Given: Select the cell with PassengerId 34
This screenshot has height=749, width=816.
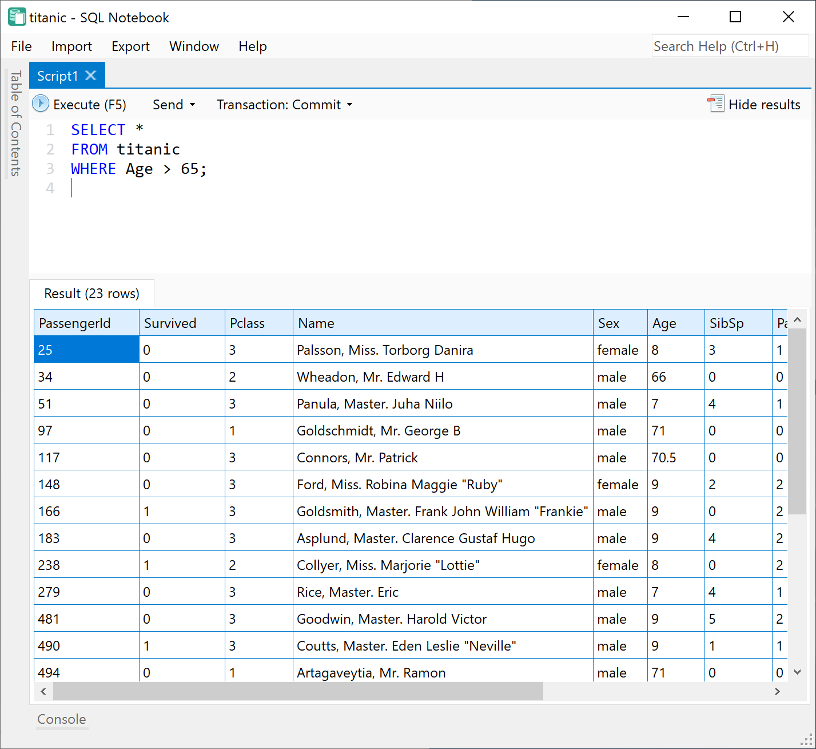Looking at the screenshot, I should (86, 377).
